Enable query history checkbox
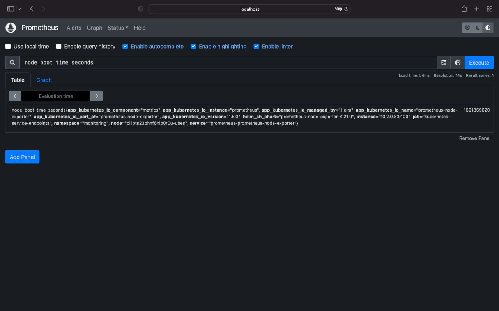 [58, 46]
